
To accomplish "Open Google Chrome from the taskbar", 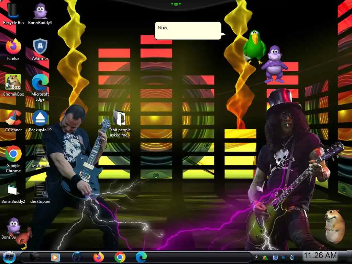I will point(120,257).
